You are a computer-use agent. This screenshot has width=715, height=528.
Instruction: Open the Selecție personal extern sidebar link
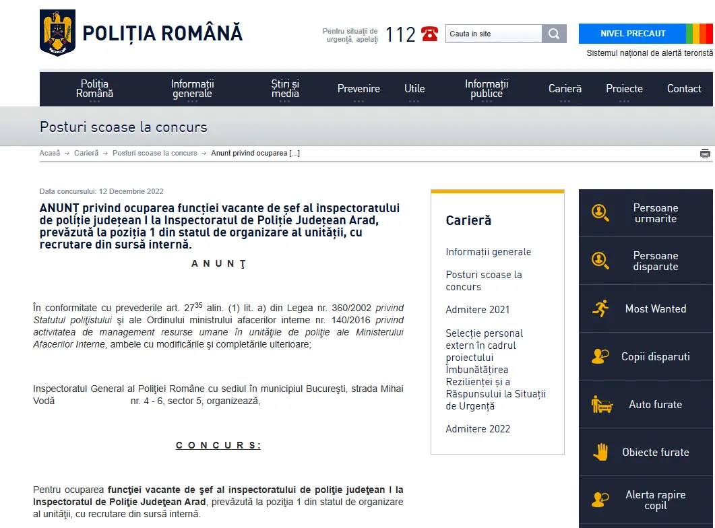click(496, 370)
